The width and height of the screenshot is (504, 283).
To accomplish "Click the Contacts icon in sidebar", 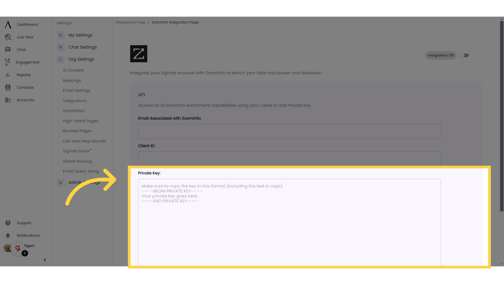I will tap(8, 87).
